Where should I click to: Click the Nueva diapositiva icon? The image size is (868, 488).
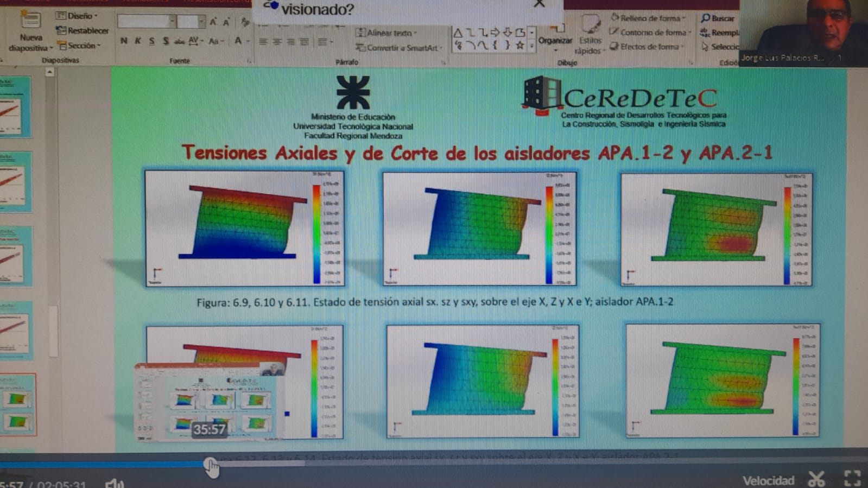tap(30, 22)
